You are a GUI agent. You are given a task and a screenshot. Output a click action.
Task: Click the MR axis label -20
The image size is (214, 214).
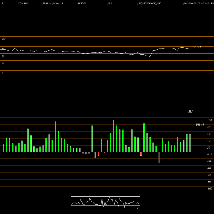209,161
